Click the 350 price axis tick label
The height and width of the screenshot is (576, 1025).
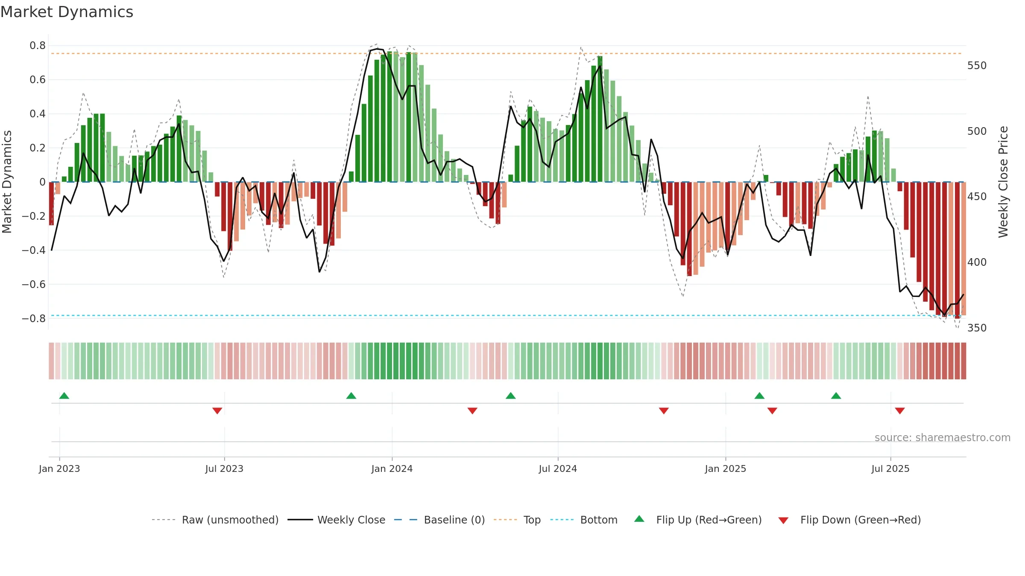(x=977, y=328)
